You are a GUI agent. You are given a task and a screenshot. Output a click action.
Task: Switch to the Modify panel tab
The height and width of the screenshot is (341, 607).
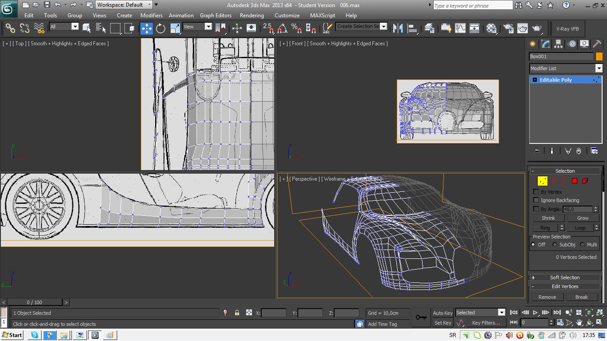(546, 44)
